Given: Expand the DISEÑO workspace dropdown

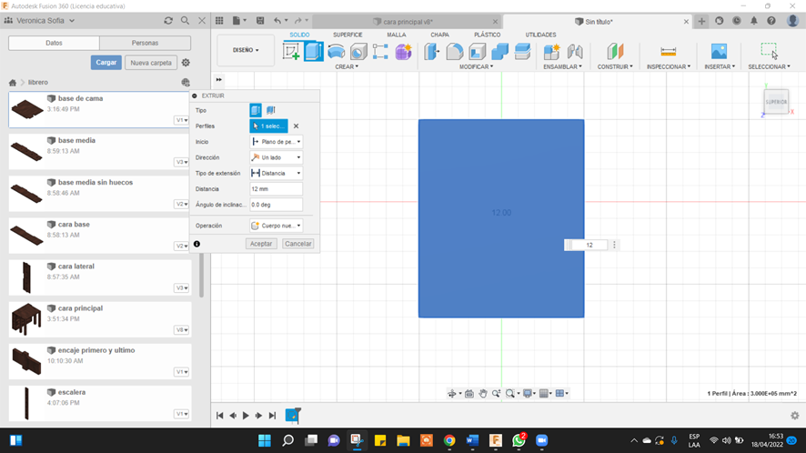Looking at the screenshot, I should click(x=246, y=50).
